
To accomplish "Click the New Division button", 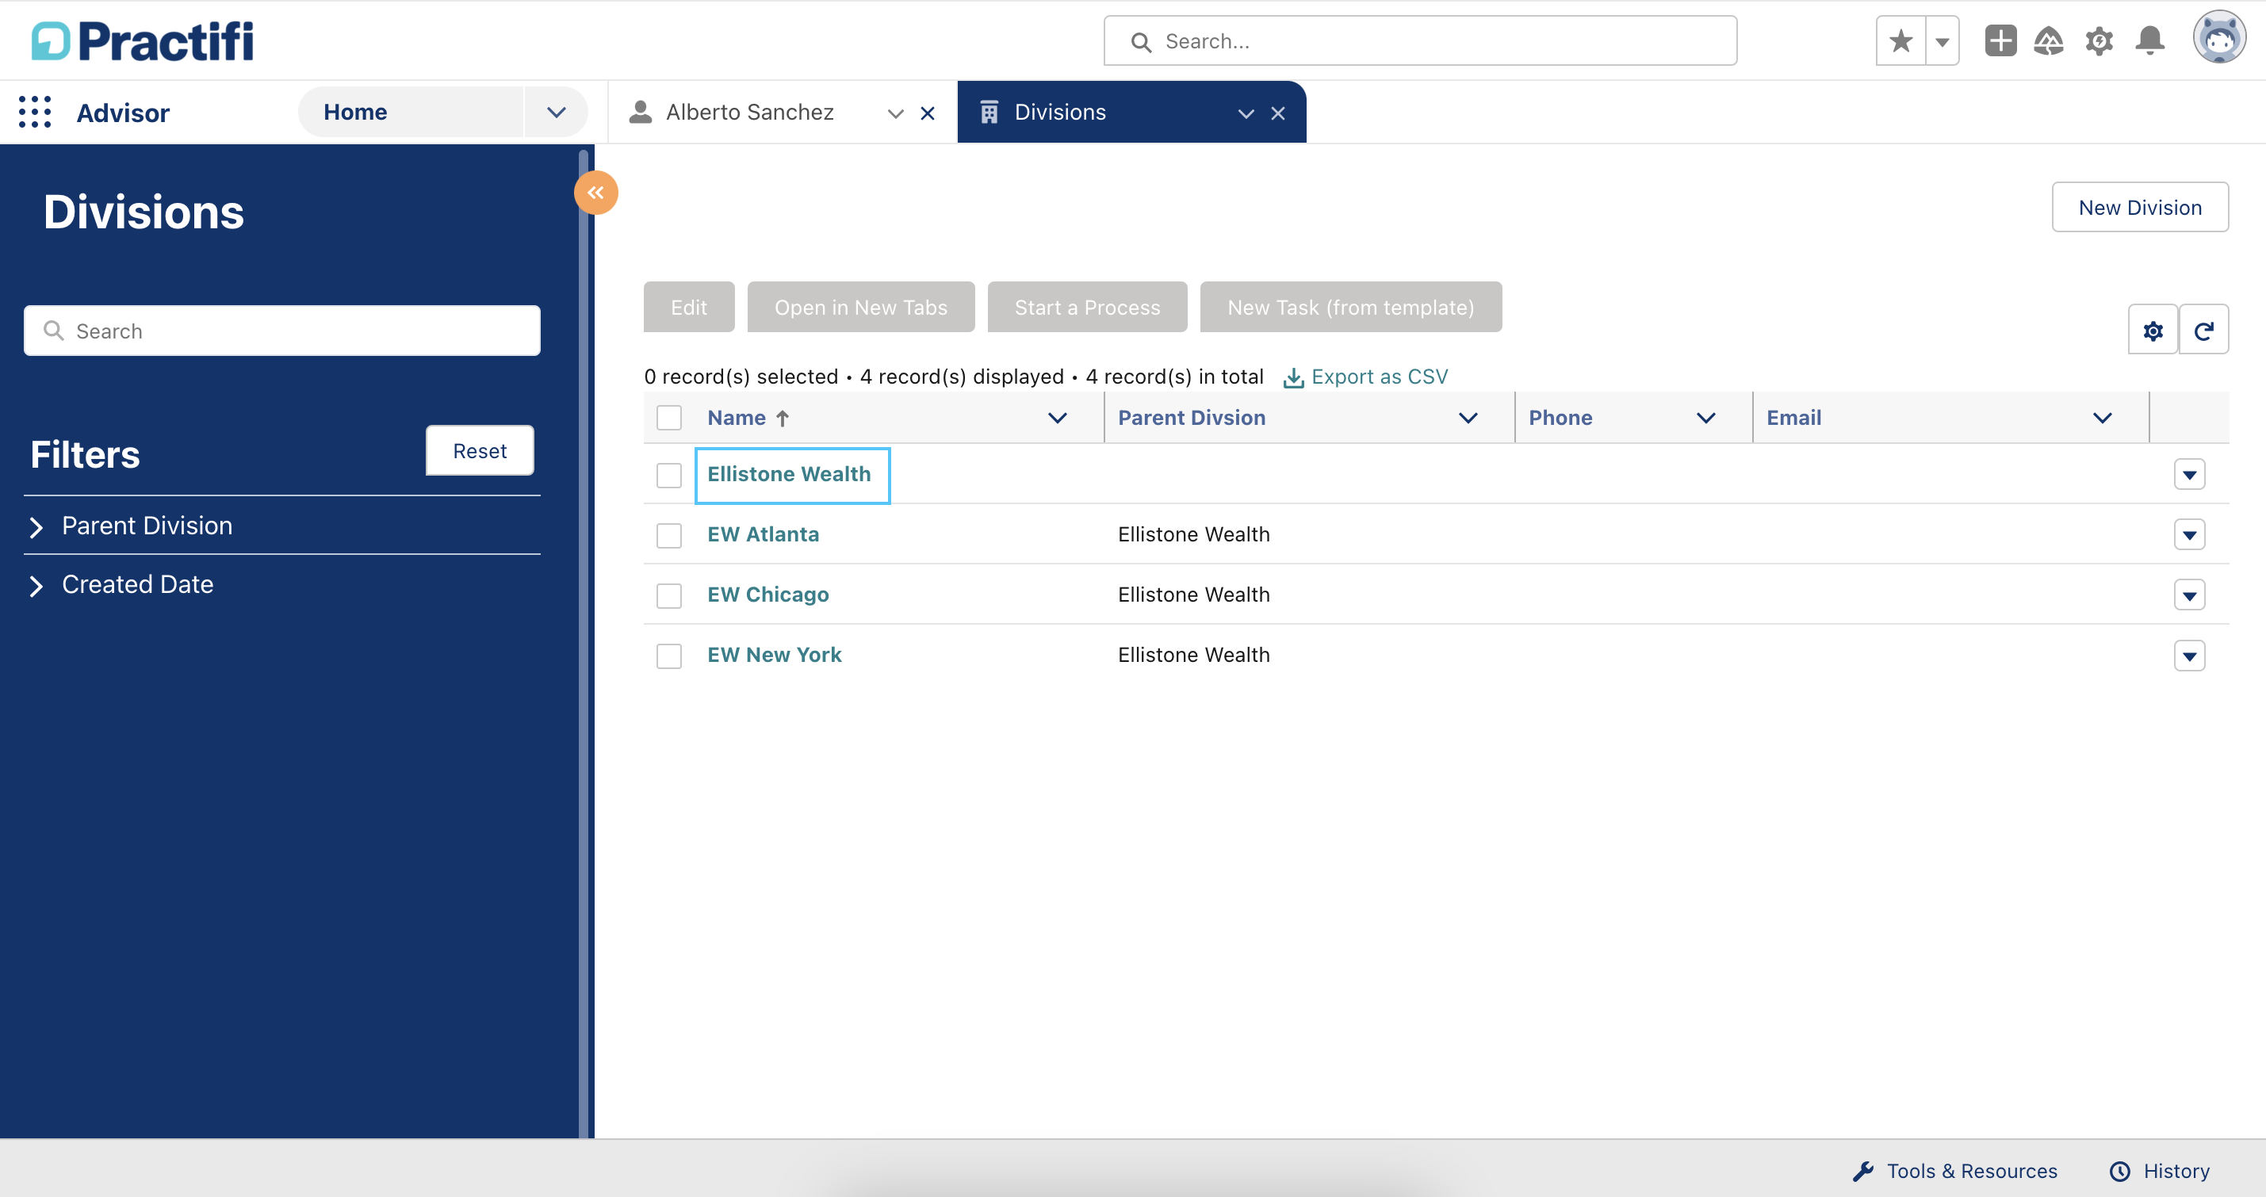I will (x=2139, y=208).
